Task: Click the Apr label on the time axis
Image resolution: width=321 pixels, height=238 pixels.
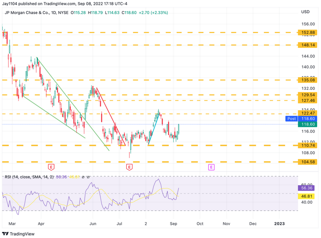Action: [41, 224]
